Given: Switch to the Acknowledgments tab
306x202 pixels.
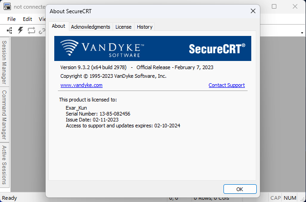Looking at the screenshot, I should tap(91, 27).
